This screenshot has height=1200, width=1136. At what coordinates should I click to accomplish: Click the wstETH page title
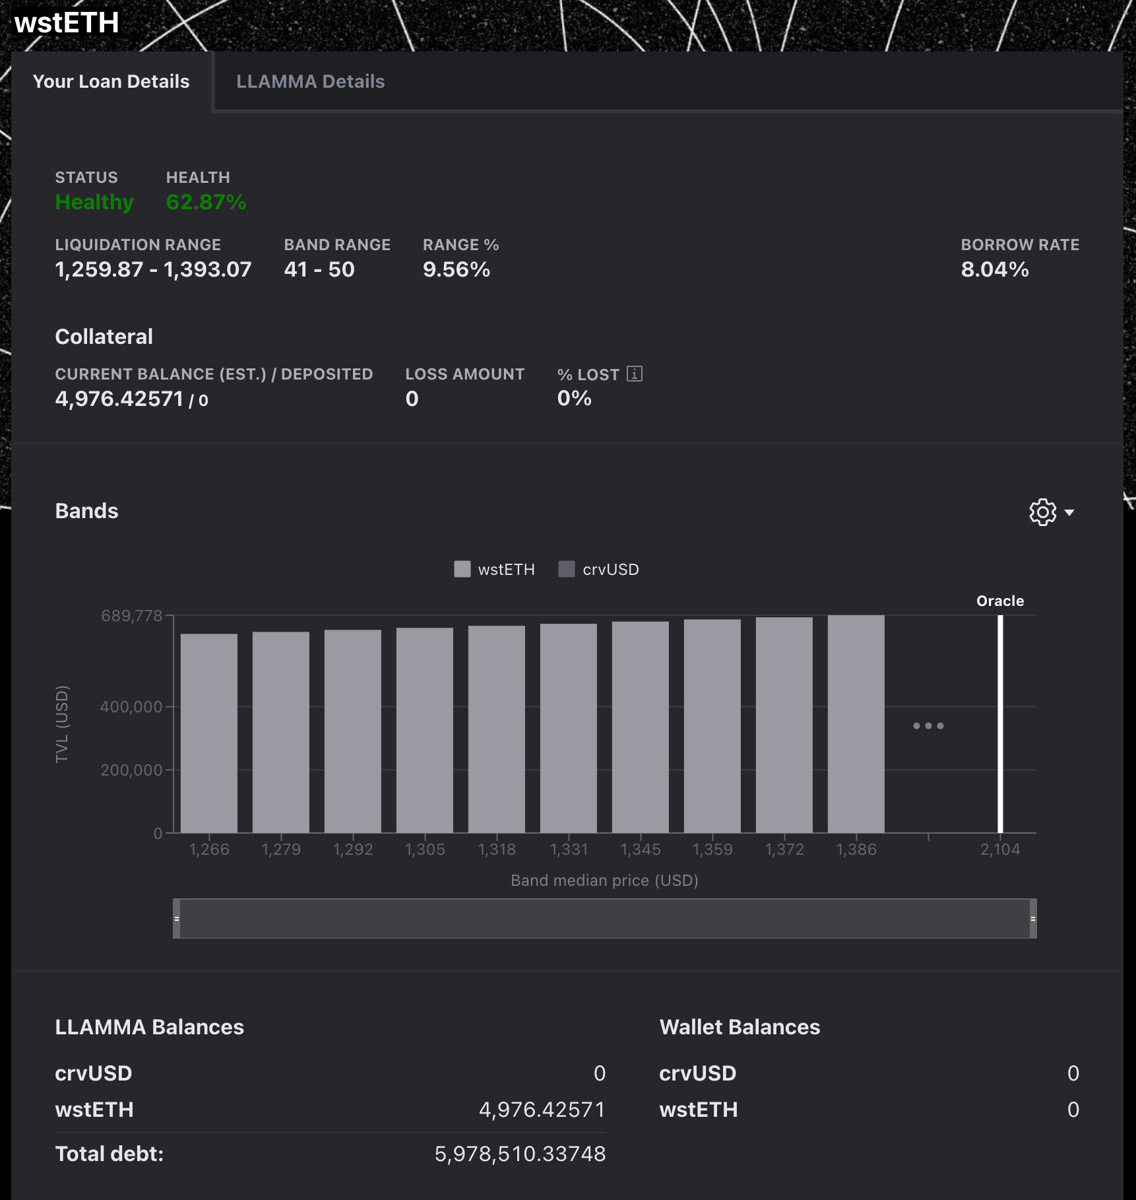coord(67,22)
